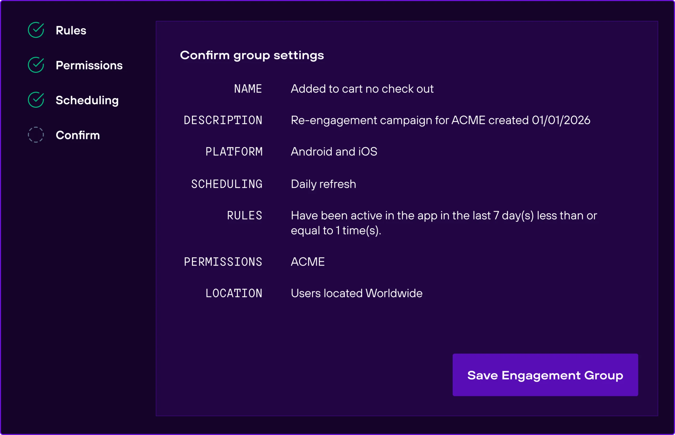675x435 pixels.
Task: Click the "Android and iOS" platform value
Action: pos(334,152)
